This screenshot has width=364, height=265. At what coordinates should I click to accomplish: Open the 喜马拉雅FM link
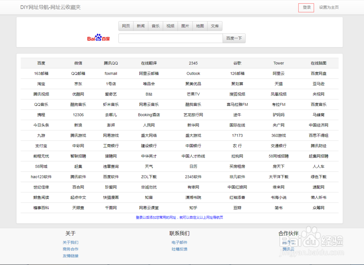click(237, 104)
